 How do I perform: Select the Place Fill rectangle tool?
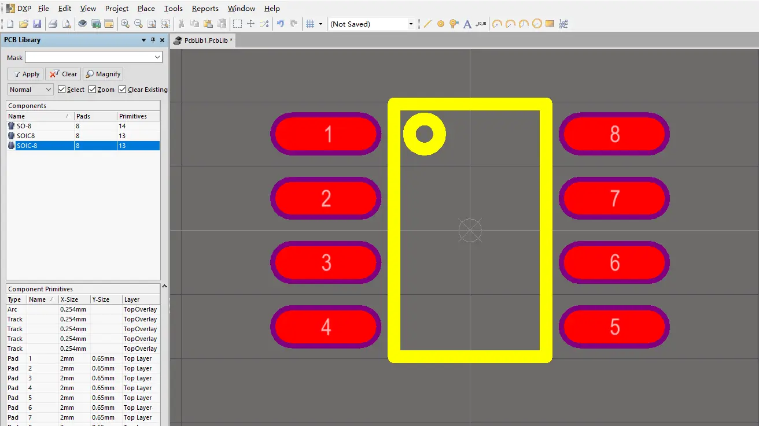[550, 24]
